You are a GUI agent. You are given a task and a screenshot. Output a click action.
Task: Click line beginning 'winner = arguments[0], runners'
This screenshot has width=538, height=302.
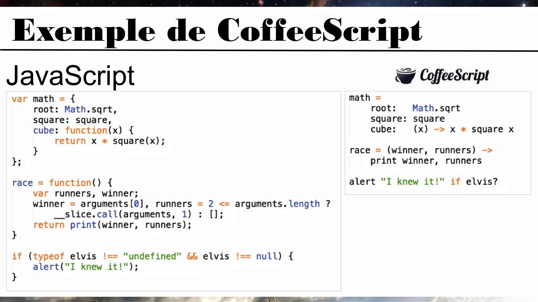click(x=182, y=204)
